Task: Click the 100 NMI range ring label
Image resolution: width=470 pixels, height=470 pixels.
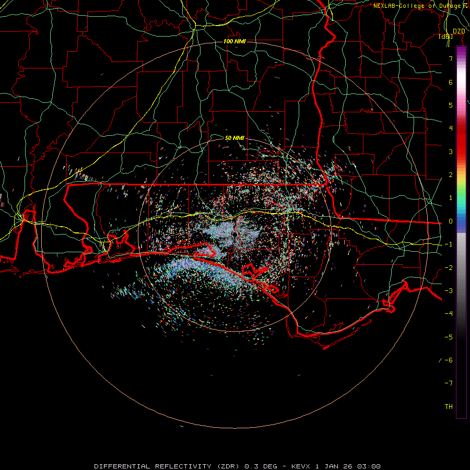Action: click(x=234, y=41)
